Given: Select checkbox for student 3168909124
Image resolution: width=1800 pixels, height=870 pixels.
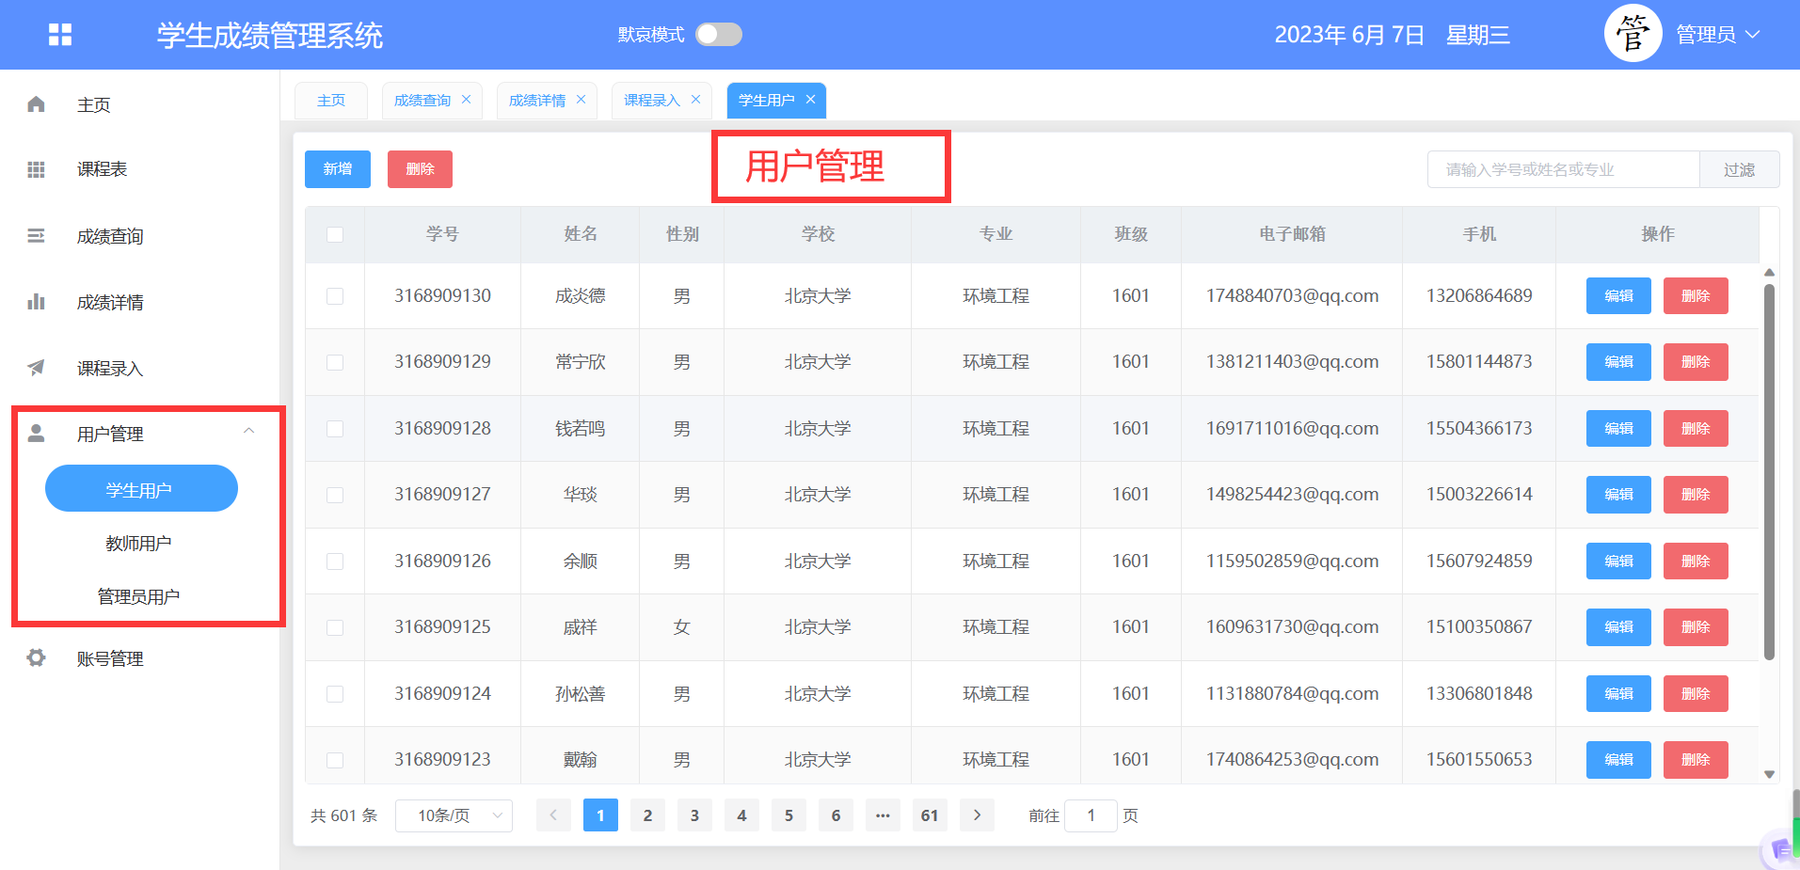Looking at the screenshot, I should coord(335,694).
